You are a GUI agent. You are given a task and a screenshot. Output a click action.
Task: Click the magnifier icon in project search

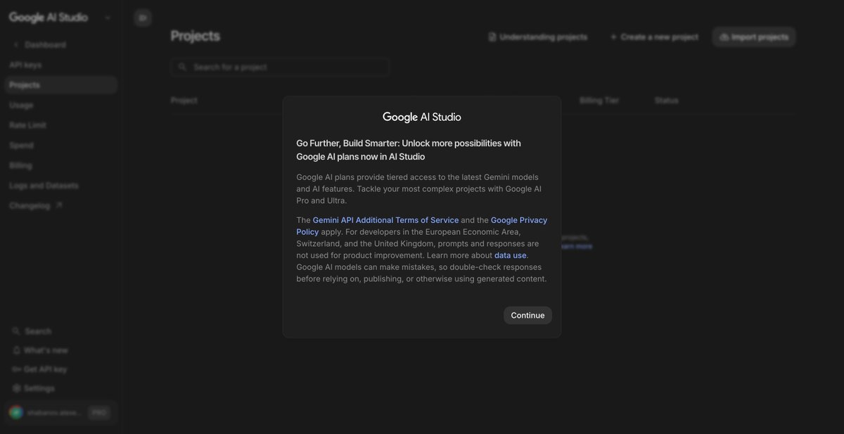182,67
